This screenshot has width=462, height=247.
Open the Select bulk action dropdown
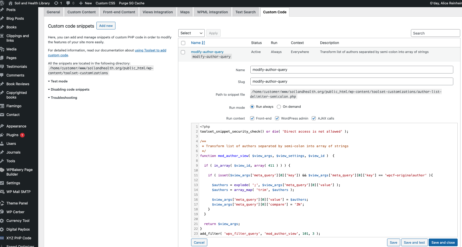191,33
